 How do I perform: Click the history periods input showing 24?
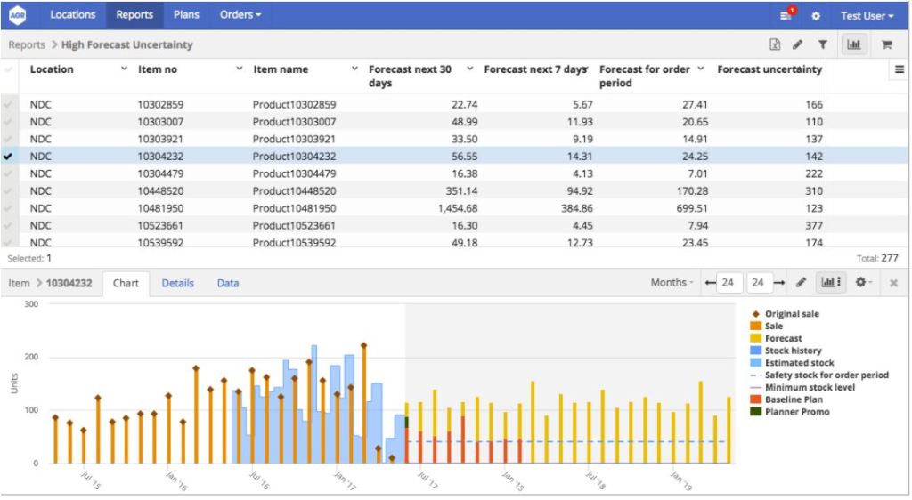[x=728, y=283]
